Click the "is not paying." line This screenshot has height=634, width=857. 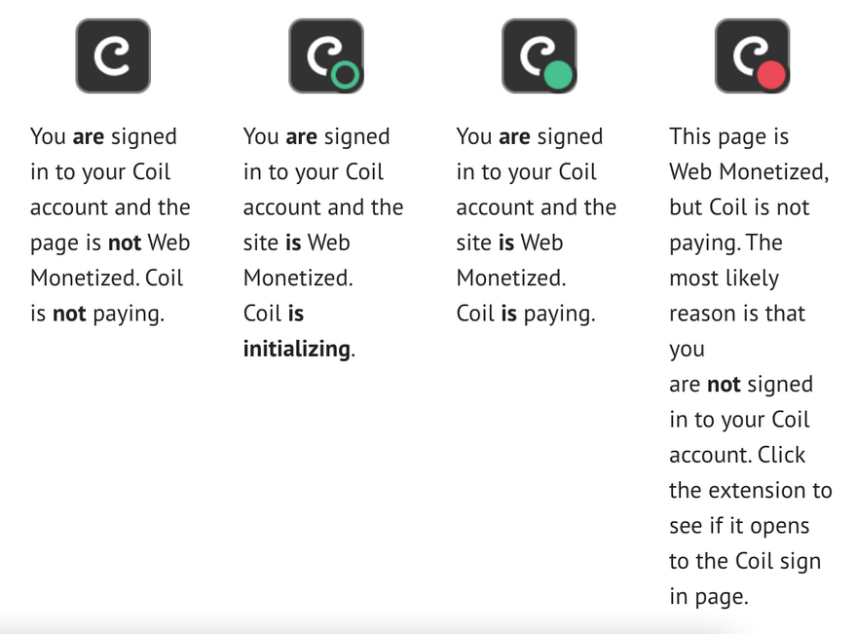(96, 314)
